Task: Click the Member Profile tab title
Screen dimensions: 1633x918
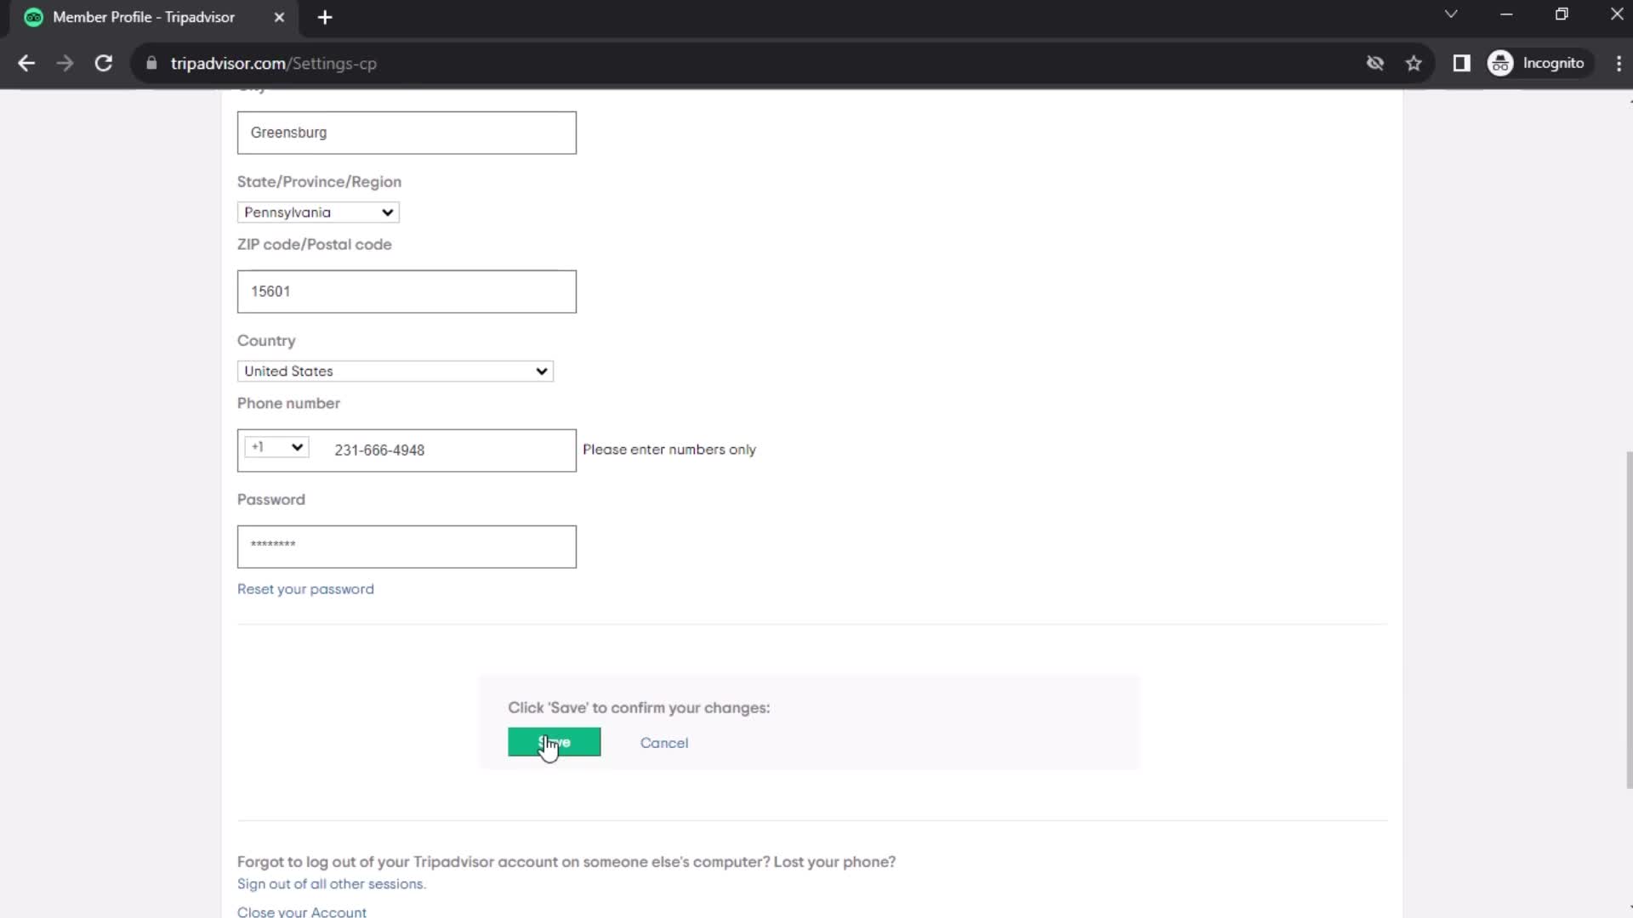Action: (x=144, y=15)
